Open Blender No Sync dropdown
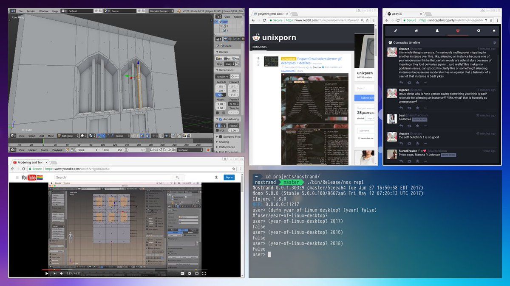Screen dimensions: 510x286 (x=190, y=150)
